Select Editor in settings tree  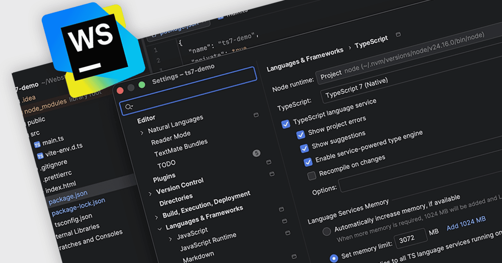tap(146, 119)
